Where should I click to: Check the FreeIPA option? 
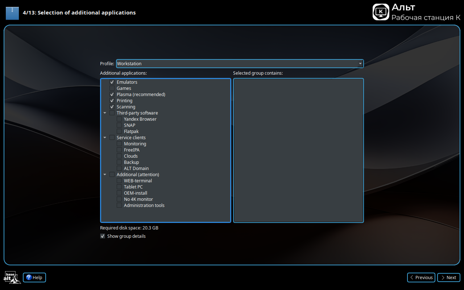coord(119,150)
